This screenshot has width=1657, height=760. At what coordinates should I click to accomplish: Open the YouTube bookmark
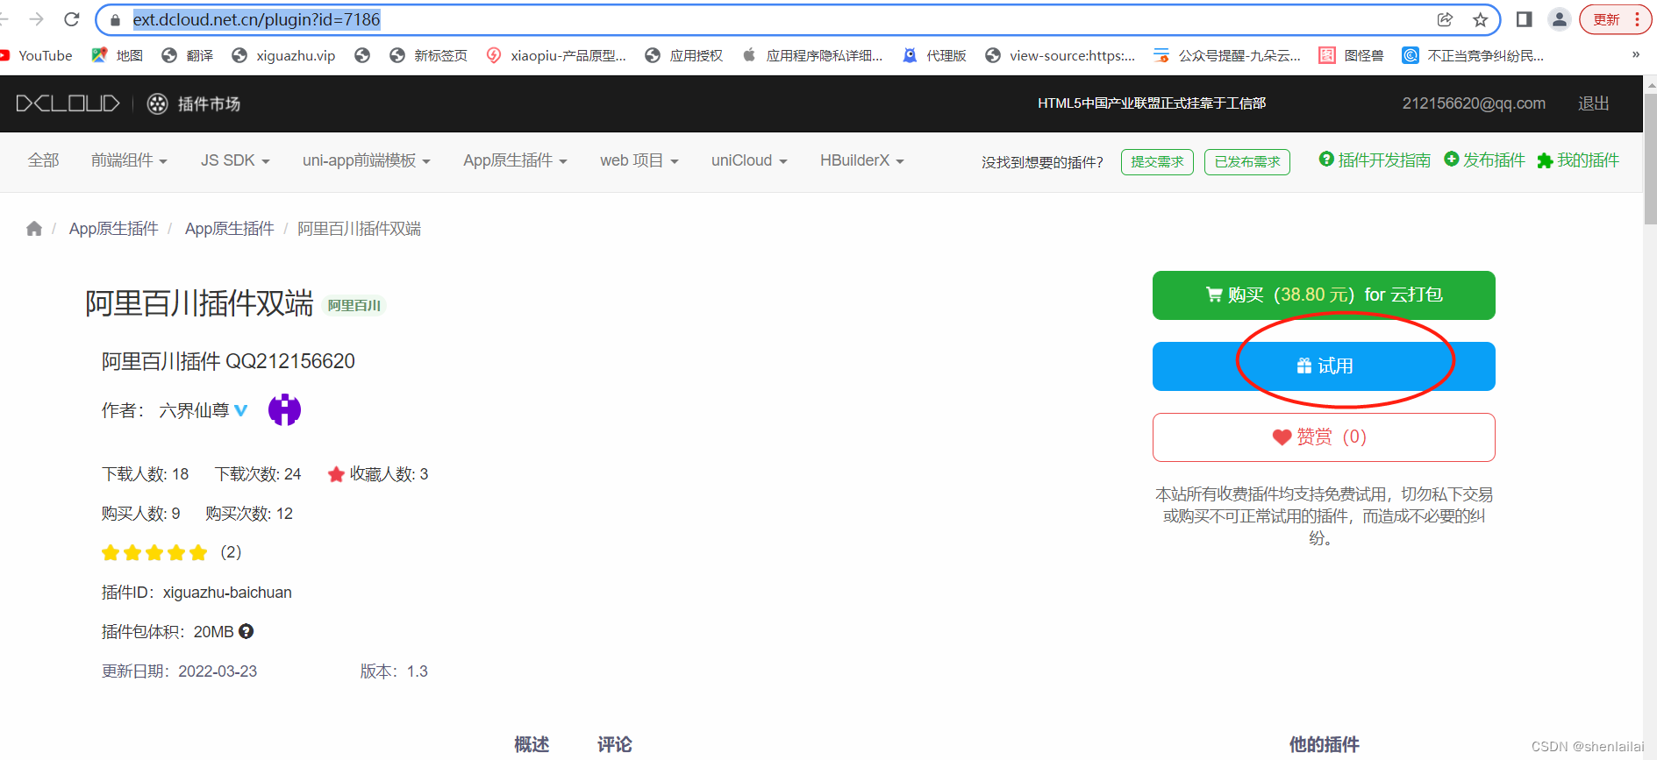coord(37,55)
